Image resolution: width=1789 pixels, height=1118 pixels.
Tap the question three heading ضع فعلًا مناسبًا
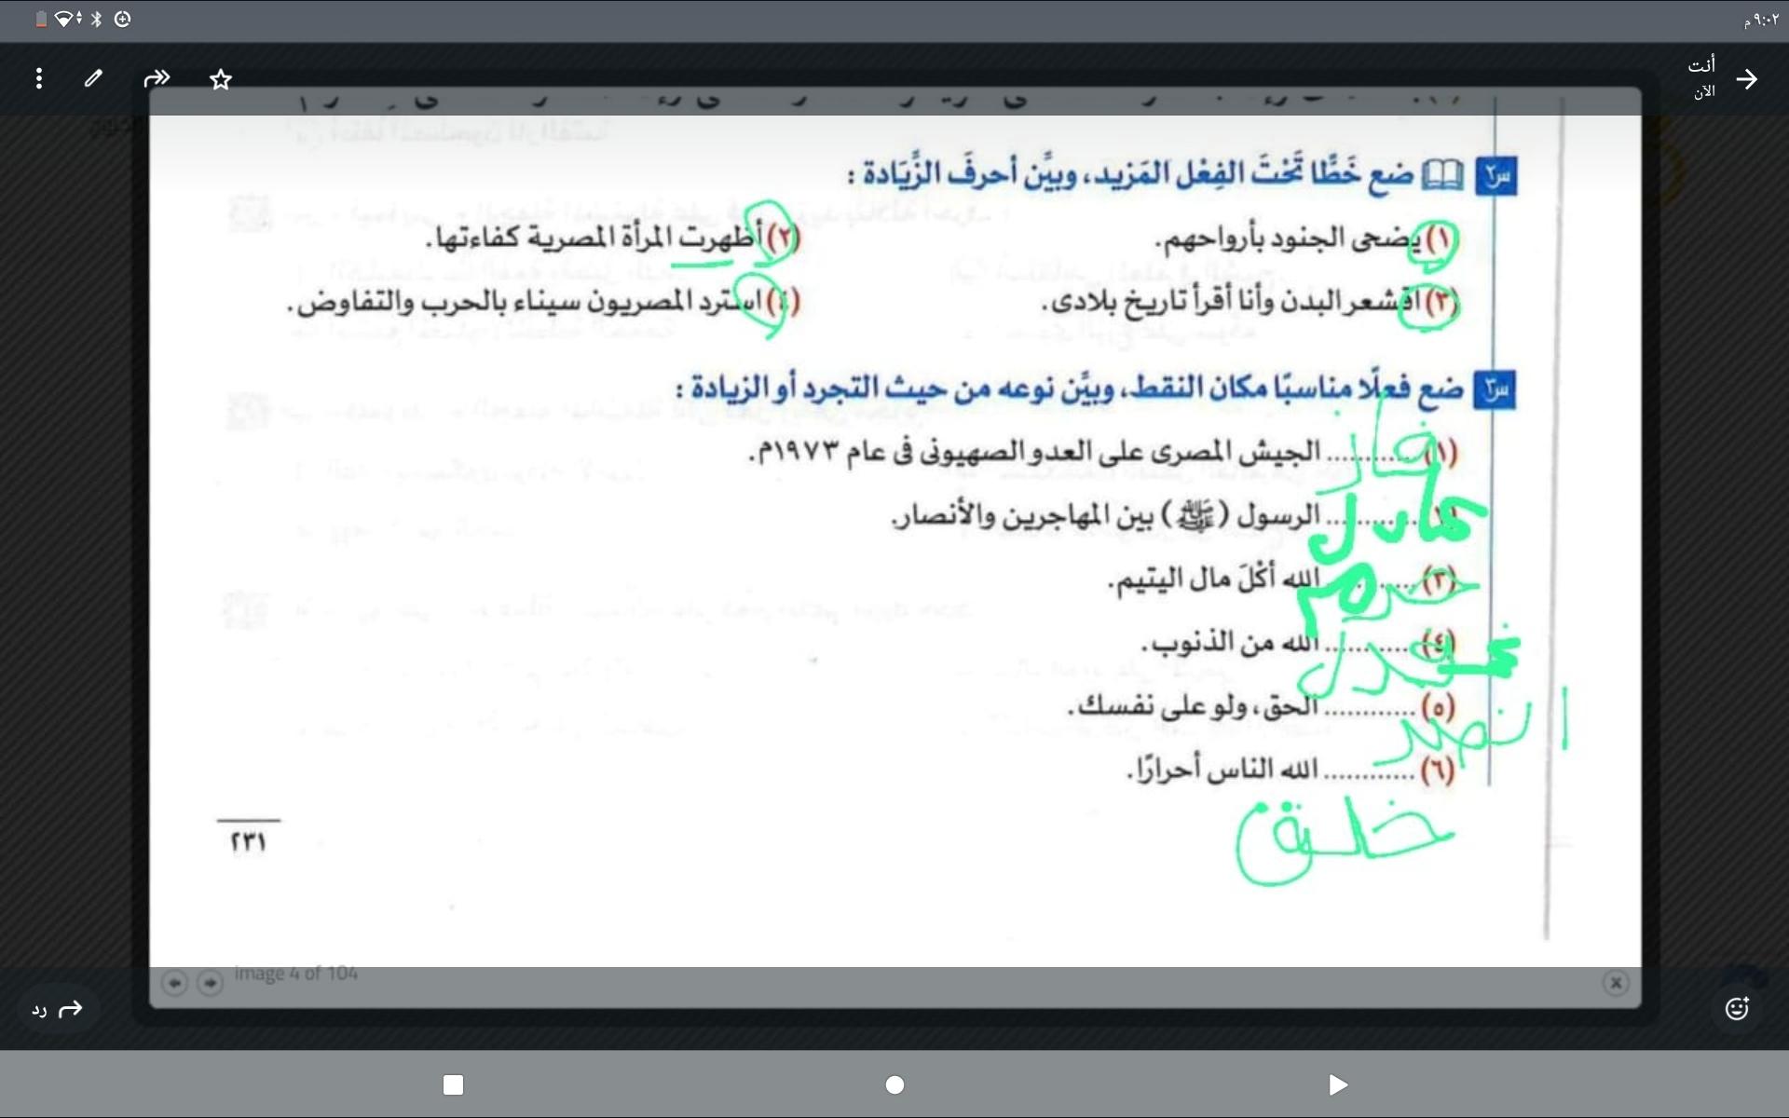[1070, 388]
